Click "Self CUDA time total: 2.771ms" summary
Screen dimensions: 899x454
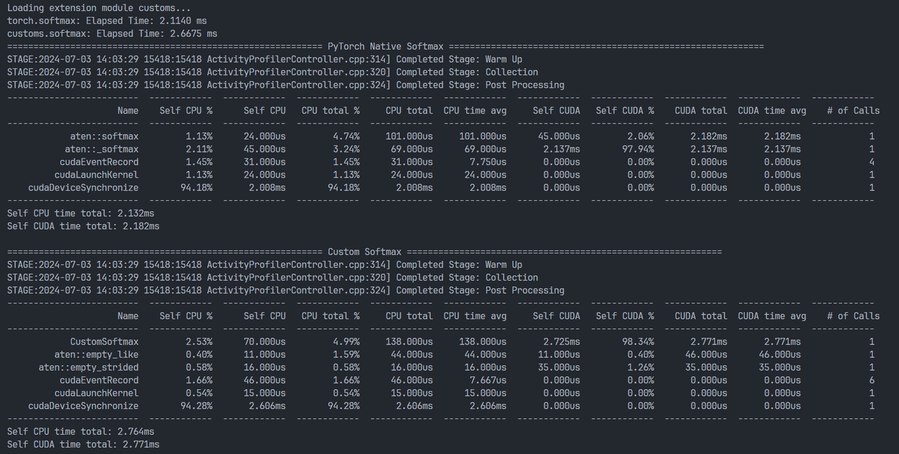click(83, 444)
